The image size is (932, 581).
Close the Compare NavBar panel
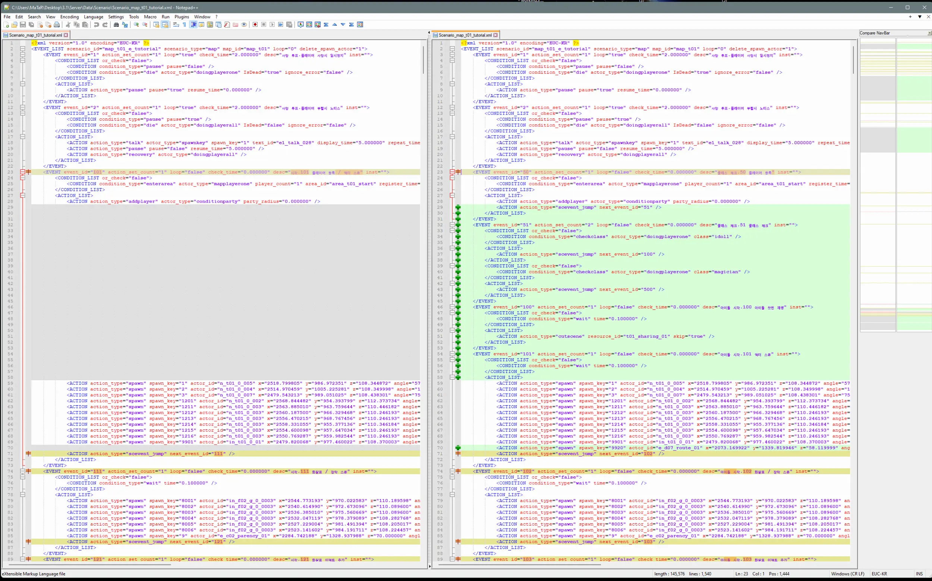(929, 33)
